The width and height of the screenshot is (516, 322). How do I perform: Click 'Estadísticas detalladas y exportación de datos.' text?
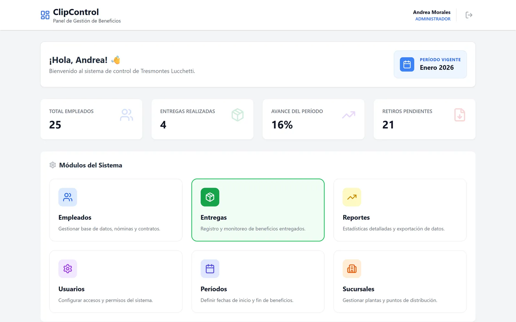coord(393,229)
